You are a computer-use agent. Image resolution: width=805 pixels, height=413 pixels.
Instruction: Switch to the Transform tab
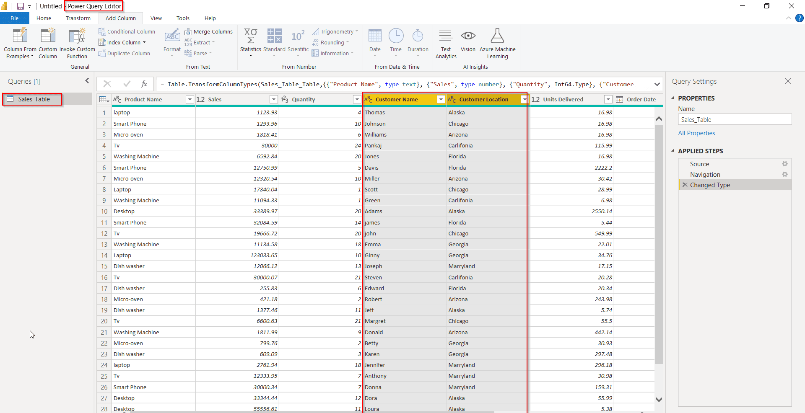78,18
